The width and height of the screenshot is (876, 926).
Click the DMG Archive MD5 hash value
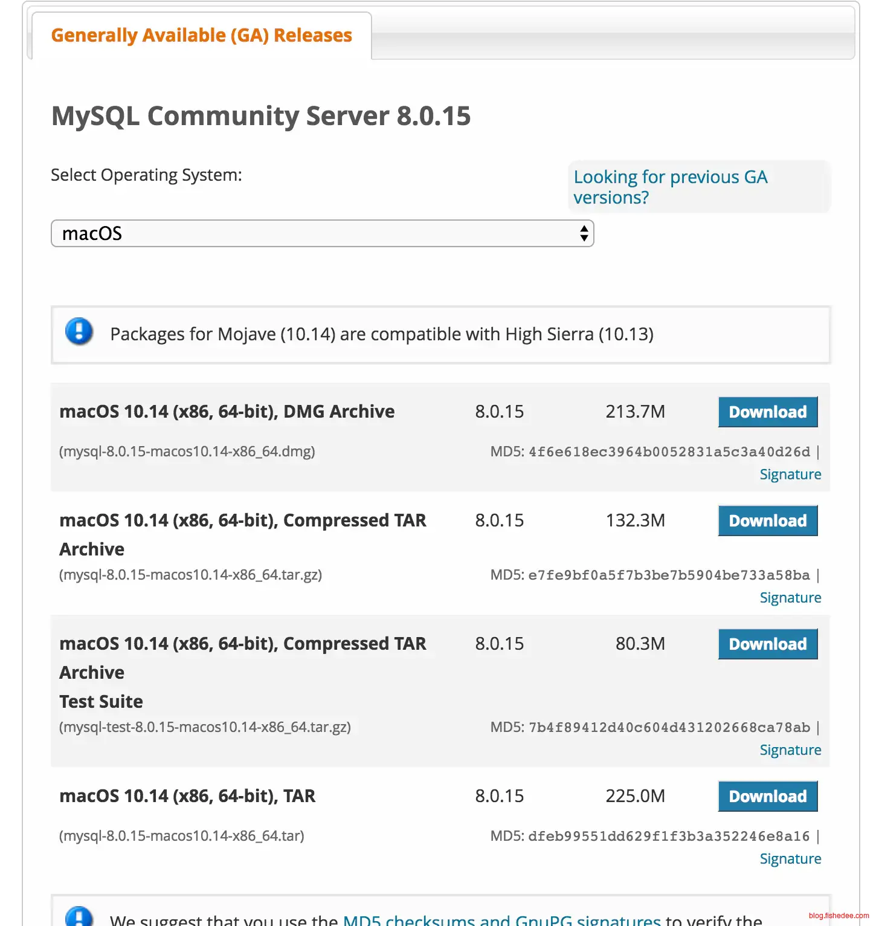[x=669, y=452]
